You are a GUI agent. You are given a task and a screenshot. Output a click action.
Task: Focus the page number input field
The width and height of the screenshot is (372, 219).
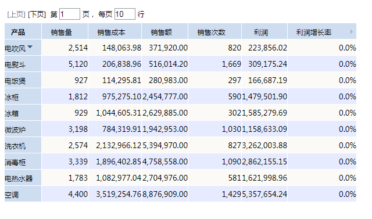(x=70, y=14)
